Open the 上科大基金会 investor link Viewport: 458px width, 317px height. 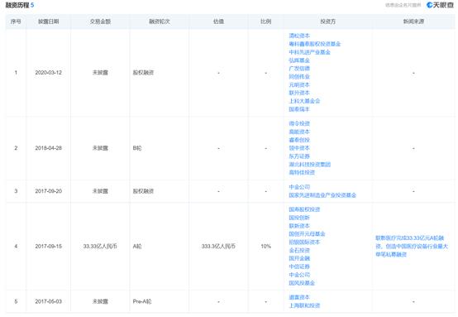(x=304, y=101)
